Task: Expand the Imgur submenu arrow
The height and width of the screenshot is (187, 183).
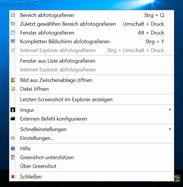Action: 170,110
